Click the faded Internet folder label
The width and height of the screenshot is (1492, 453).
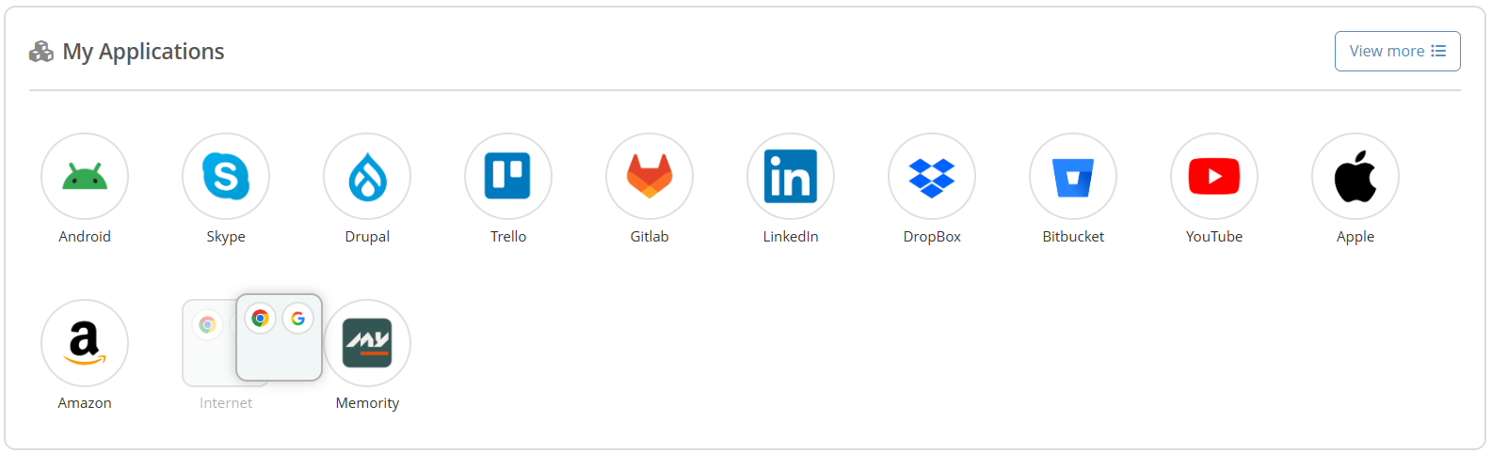tap(226, 403)
